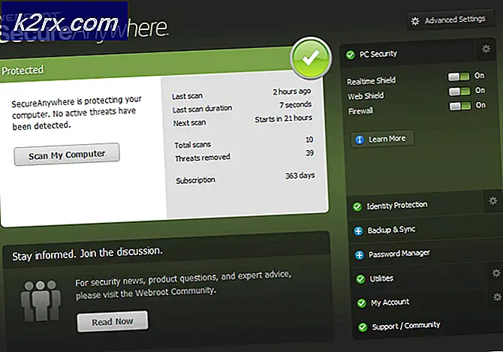
Task: Open the Support / Community section
Action: (428, 326)
